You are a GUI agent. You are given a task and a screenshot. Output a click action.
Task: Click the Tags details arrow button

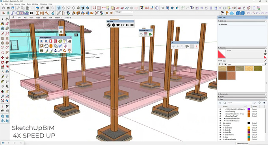coord(264,103)
